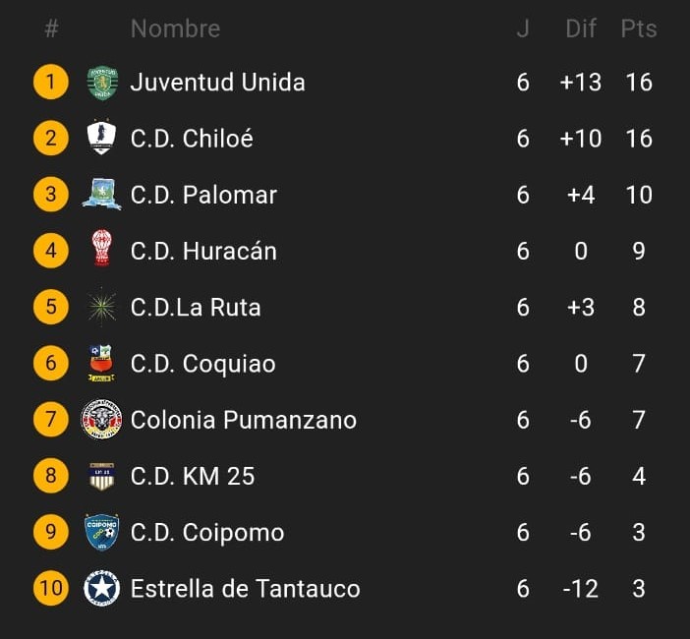Click the red C.D. Huracán balloon crest
This screenshot has height=639, width=690.
tap(101, 248)
